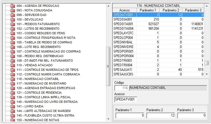Click the tree list scroll down arrow
The width and height of the screenshot is (211, 124).
coord(108,119)
